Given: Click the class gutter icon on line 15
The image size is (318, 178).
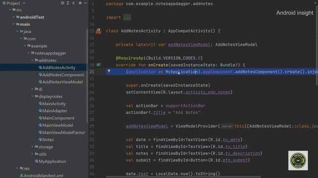Looking at the screenshot, I should (x=98, y=31).
